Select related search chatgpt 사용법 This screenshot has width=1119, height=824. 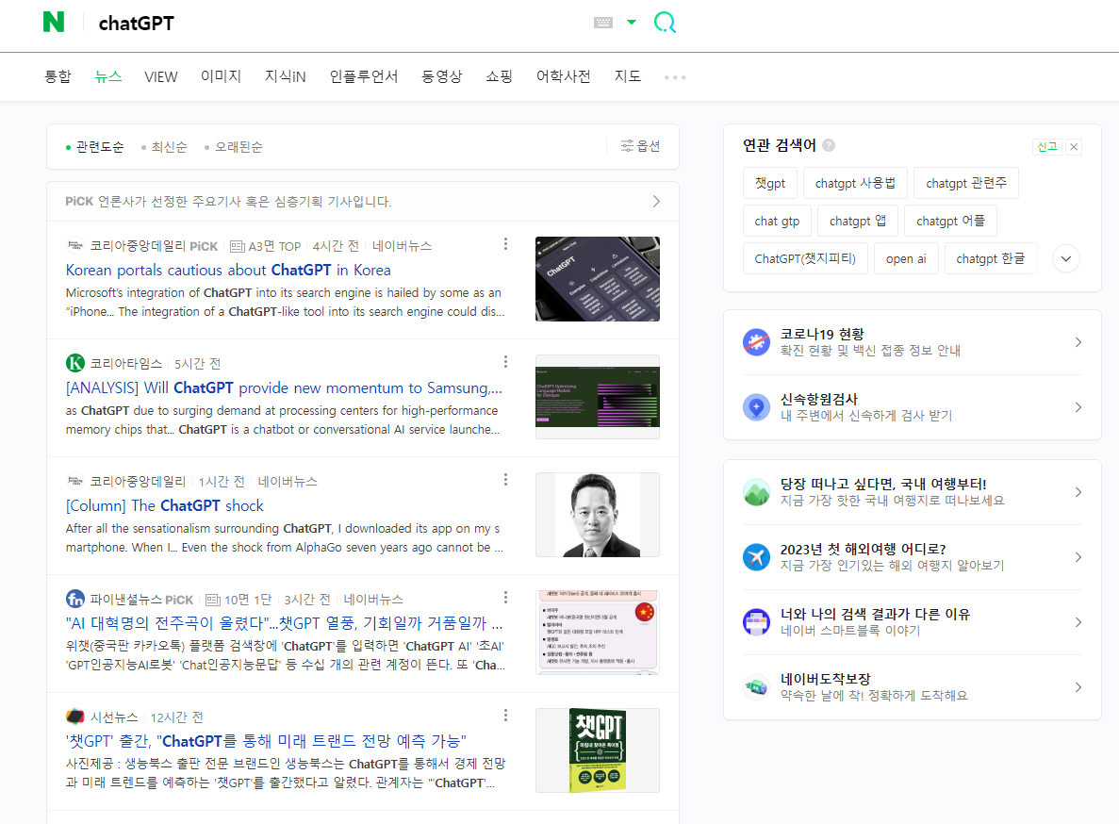click(855, 183)
